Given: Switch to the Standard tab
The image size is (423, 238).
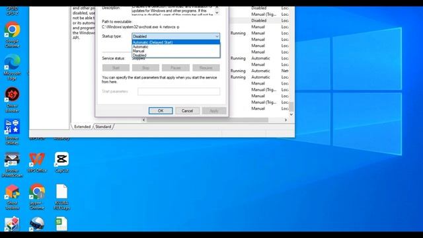Looking at the screenshot, I should [x=103, y=126].
